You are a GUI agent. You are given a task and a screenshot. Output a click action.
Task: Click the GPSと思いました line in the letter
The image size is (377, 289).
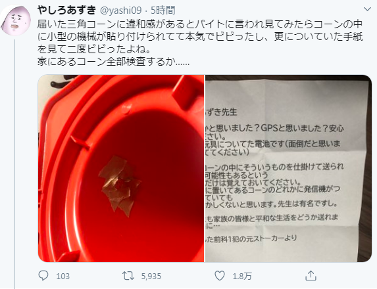[x=274, y=129]
